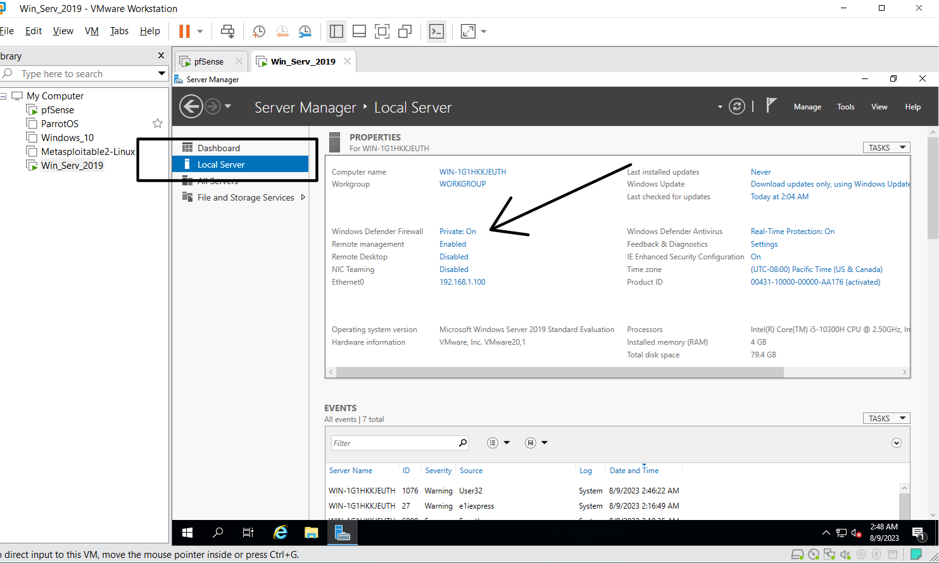Image resolution: width=939 pixels, height=563 pixels.
Task: Toggle the thumbnail bar view
Action: (359, 31)
